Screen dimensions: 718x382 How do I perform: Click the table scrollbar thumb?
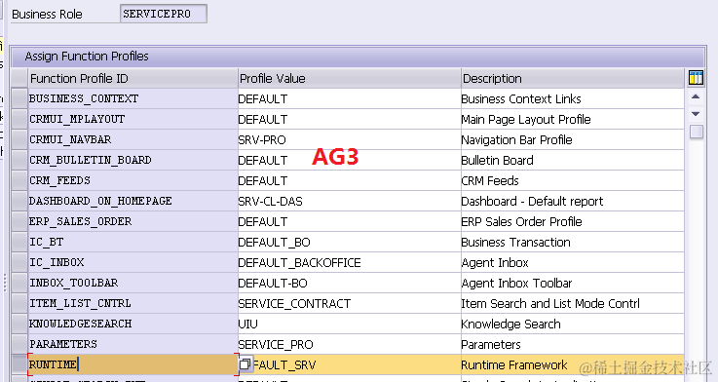tap(696, 132)
